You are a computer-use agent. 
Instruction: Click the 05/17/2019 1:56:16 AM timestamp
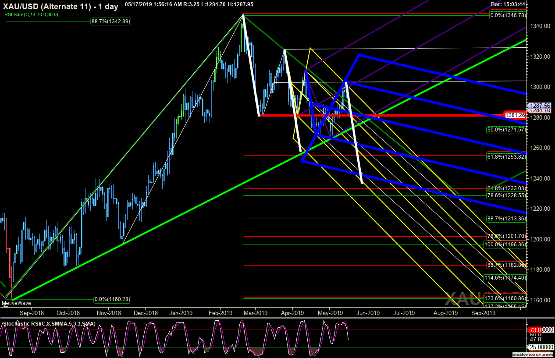tap(153, 4)
